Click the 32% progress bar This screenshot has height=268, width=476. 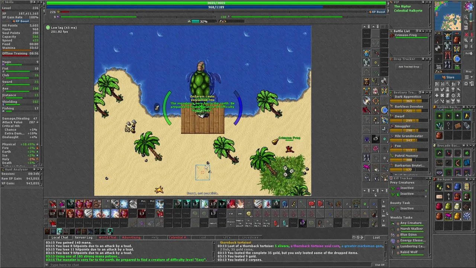204,21
